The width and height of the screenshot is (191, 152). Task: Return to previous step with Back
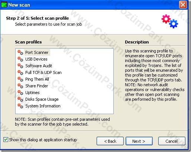click(110, 141)
